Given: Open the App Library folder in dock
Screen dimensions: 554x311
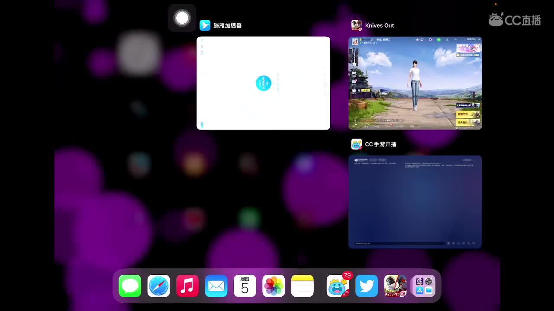Looking at the screenshot, I should tap(424, 286).
